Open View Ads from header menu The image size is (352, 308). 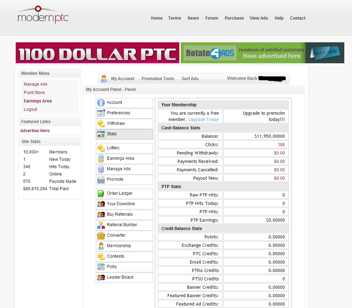259,18
